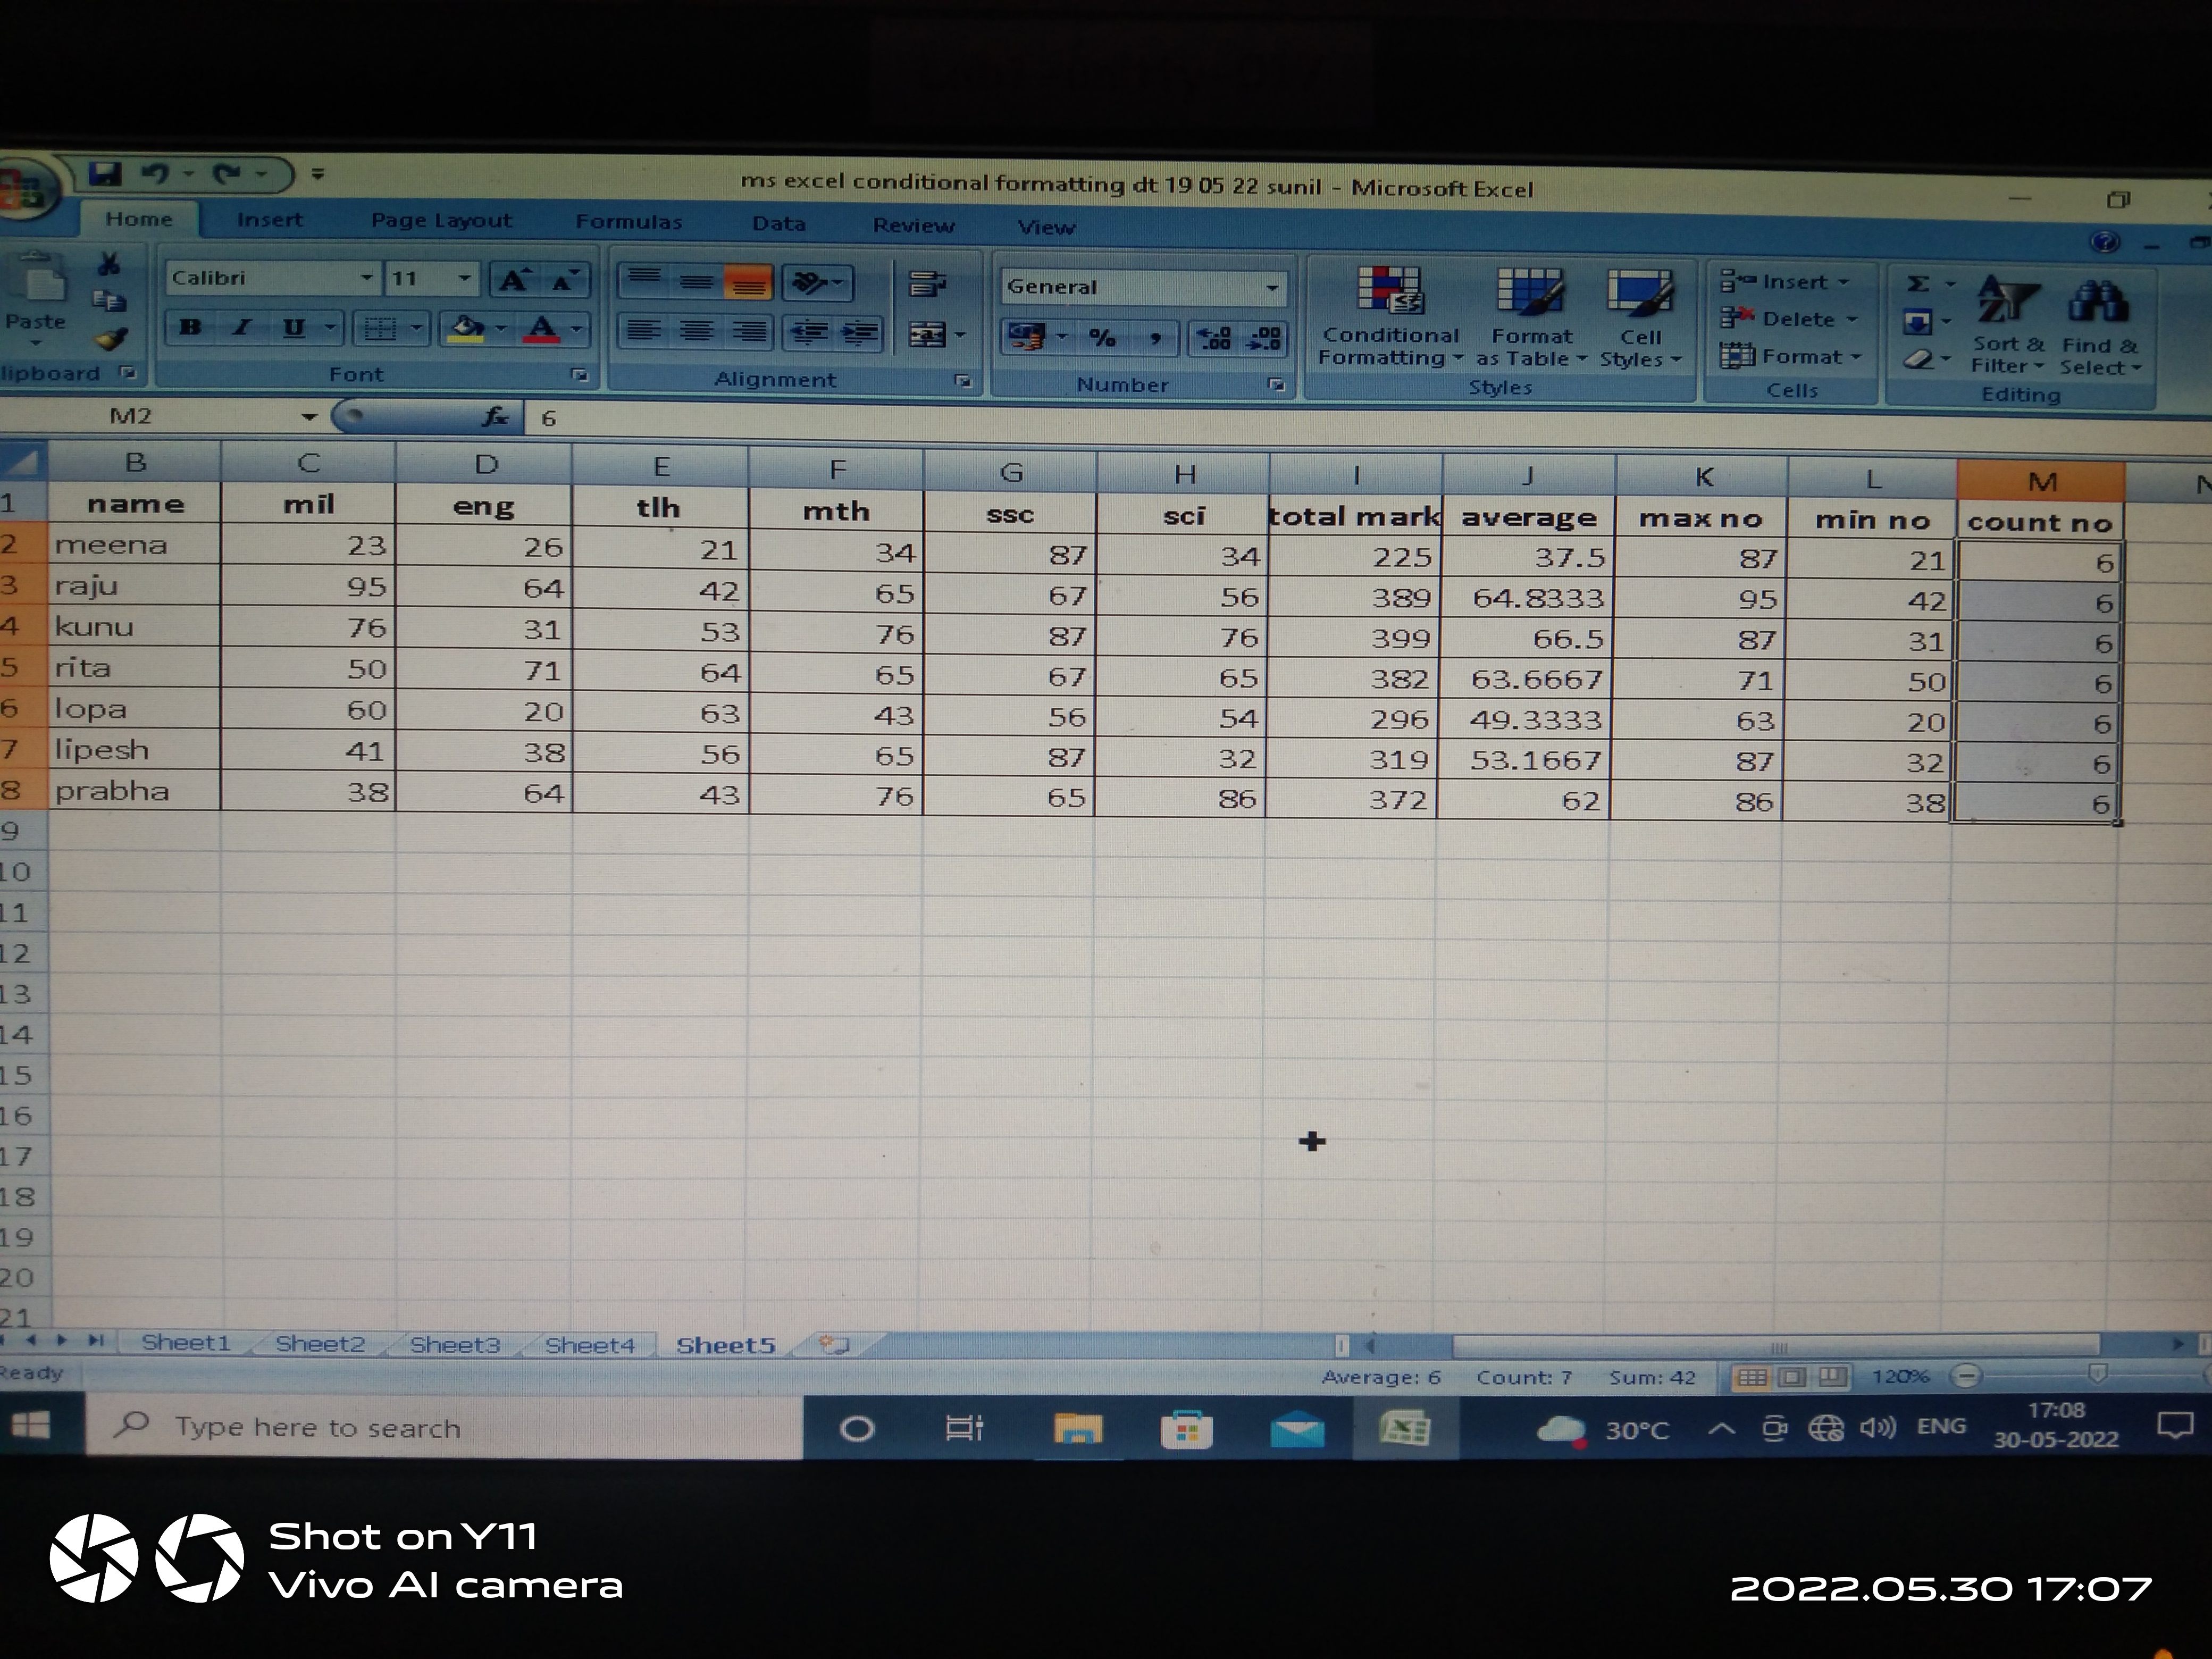
Task: Expand the Calibri font name dropdown
Action: click(x=367, y=278)
